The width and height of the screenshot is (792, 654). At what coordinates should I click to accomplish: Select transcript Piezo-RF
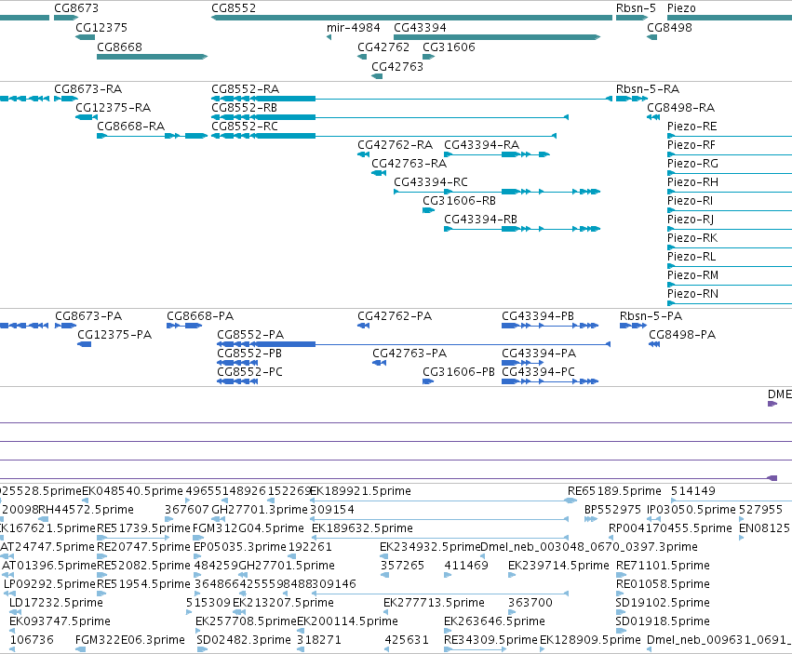tap(691, 145)
